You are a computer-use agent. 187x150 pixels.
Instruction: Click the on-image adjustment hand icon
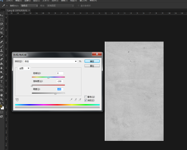point(17,100)
